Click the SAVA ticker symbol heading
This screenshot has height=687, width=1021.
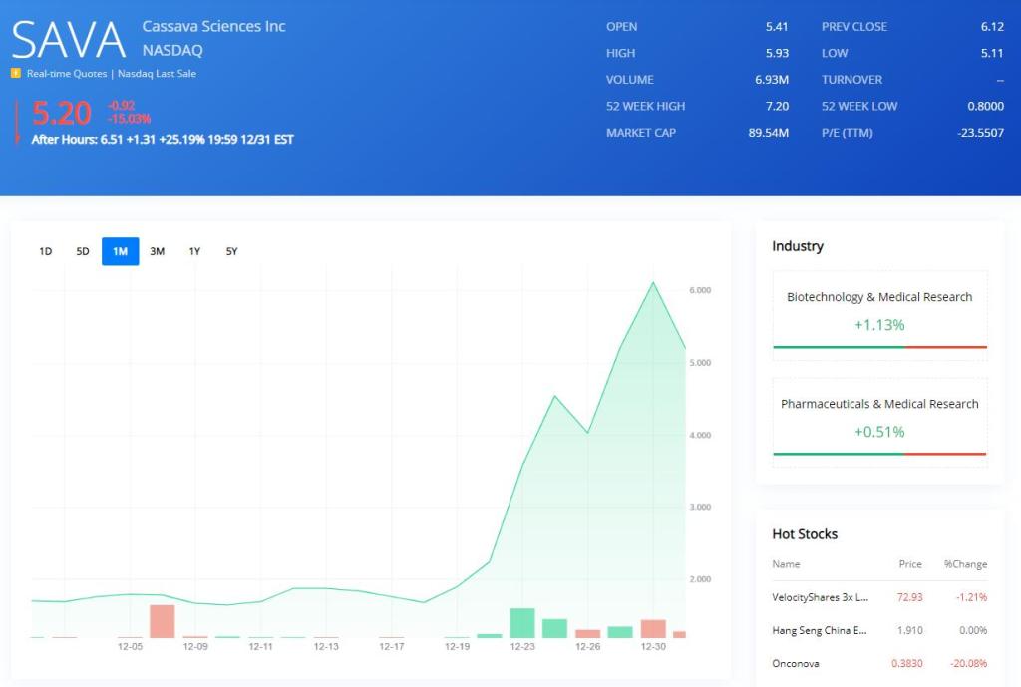pyautogui.click(x=69, y=40)
